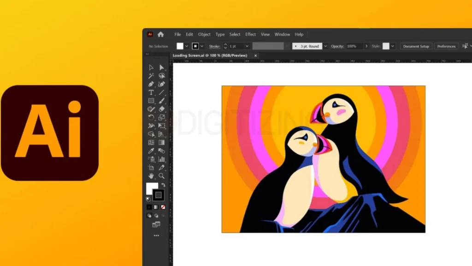Select the Symbol Sprayer tool
472x266 pixels.
(151, 159)
